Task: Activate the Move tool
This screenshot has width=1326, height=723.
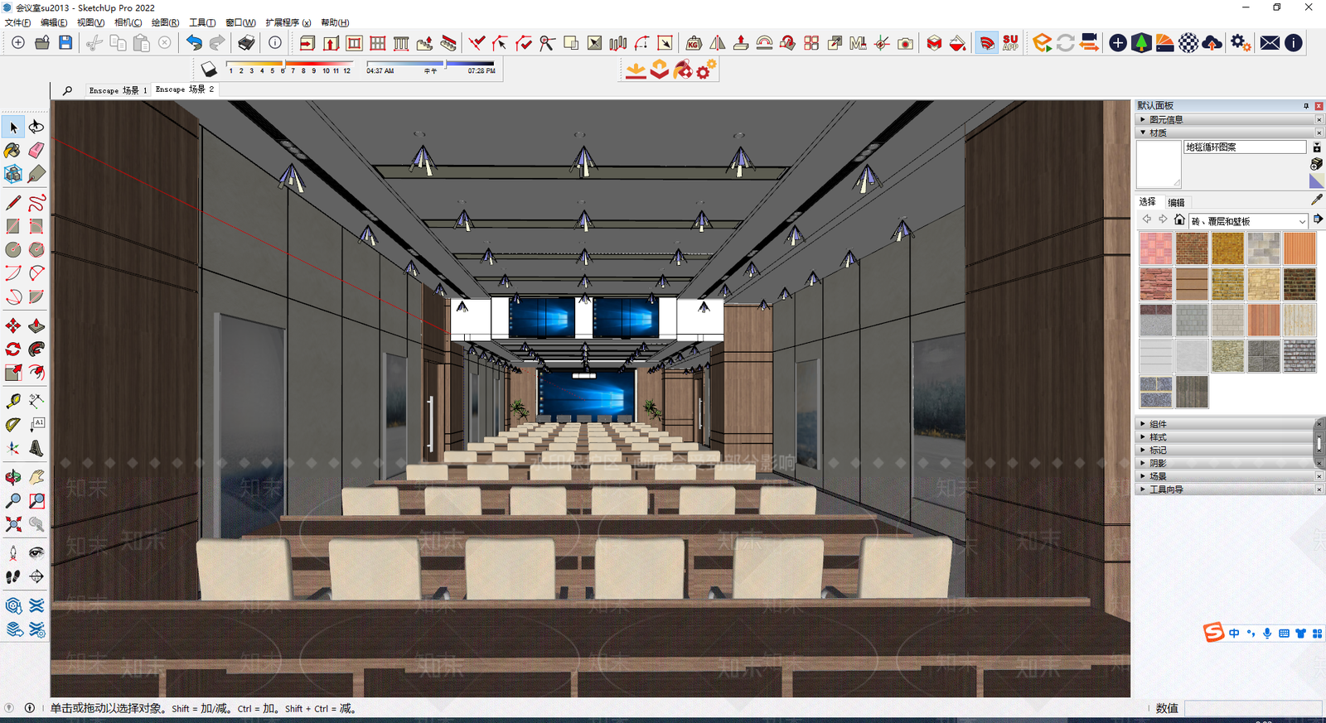Action: pos(13,325)
